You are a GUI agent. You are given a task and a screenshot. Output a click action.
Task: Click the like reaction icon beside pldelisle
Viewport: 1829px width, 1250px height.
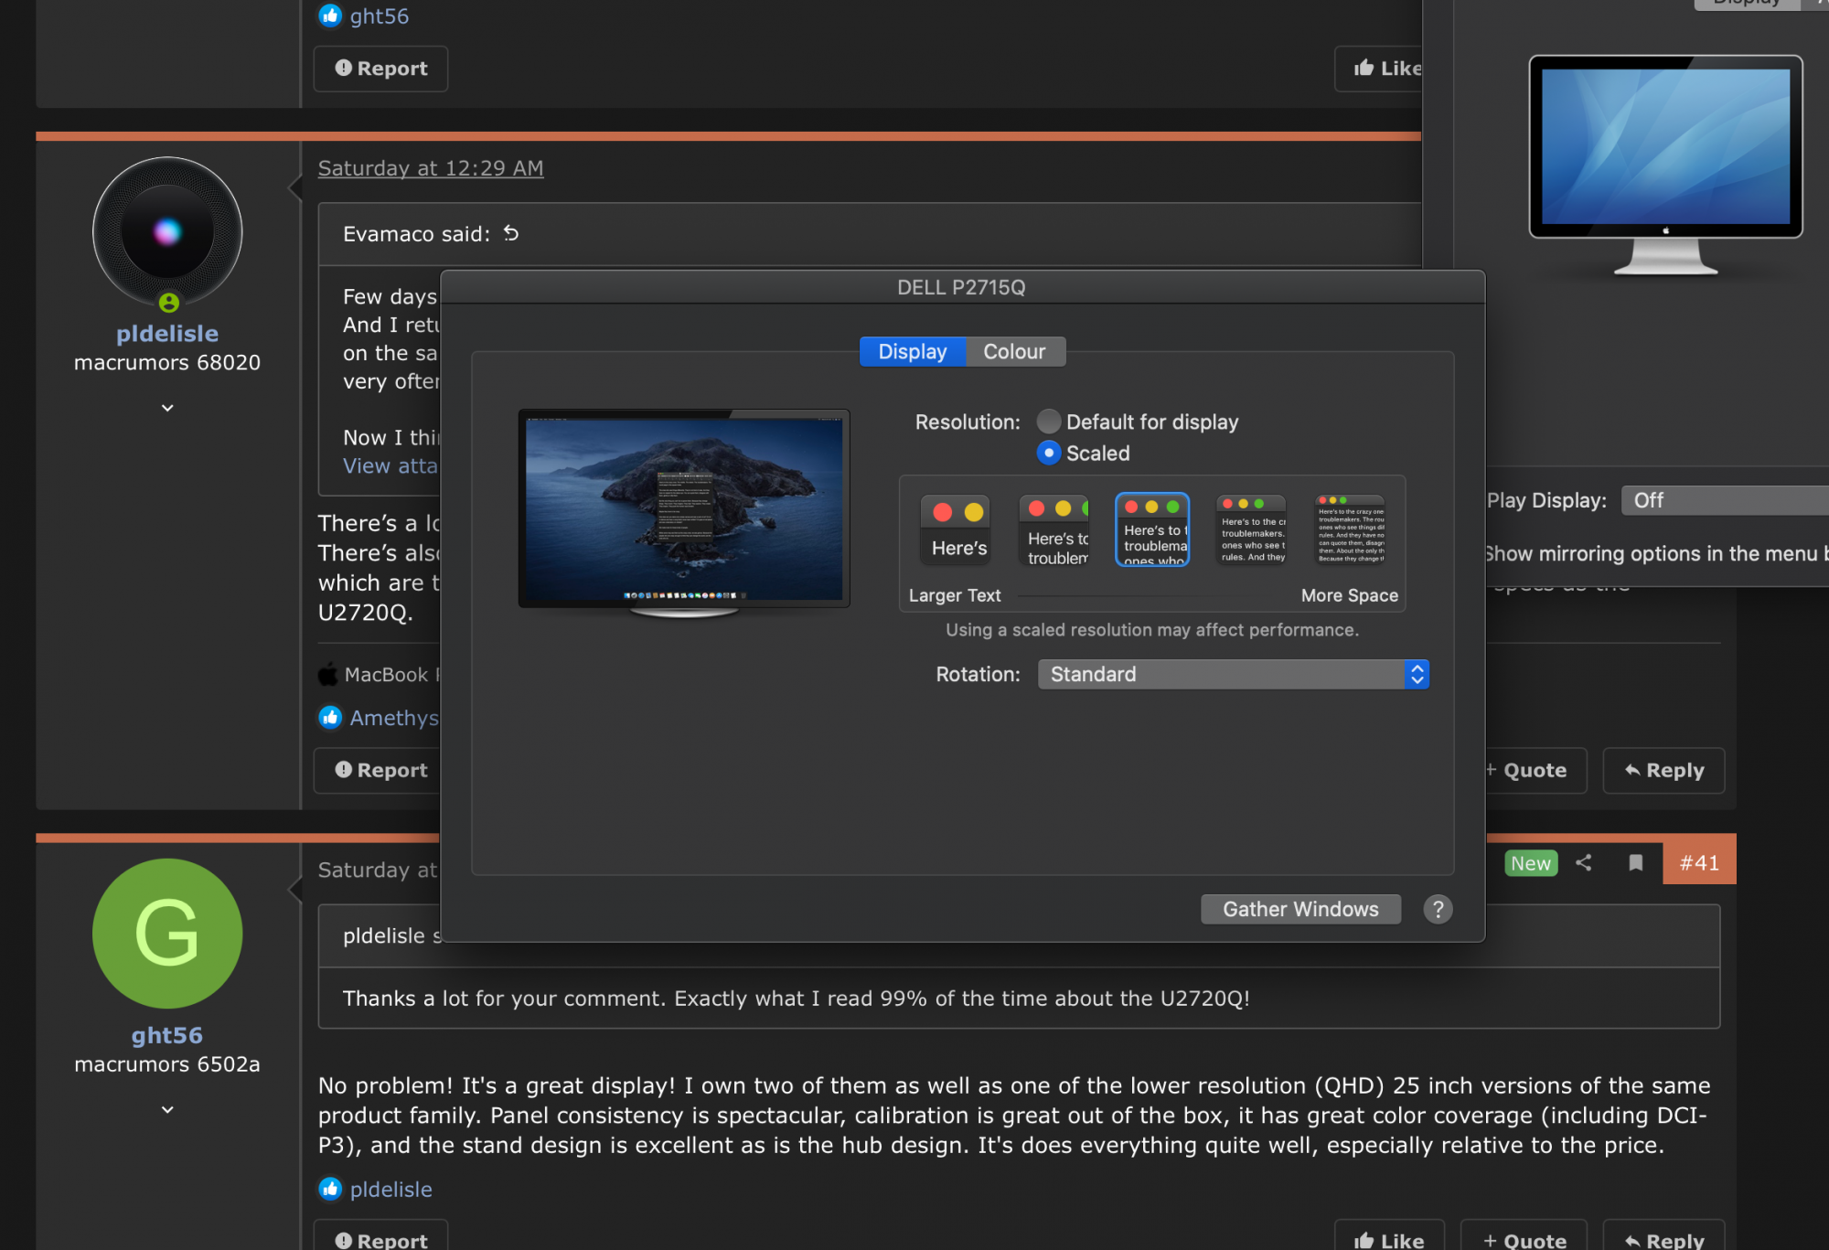pyautogui.click(x=330, y=1189)
